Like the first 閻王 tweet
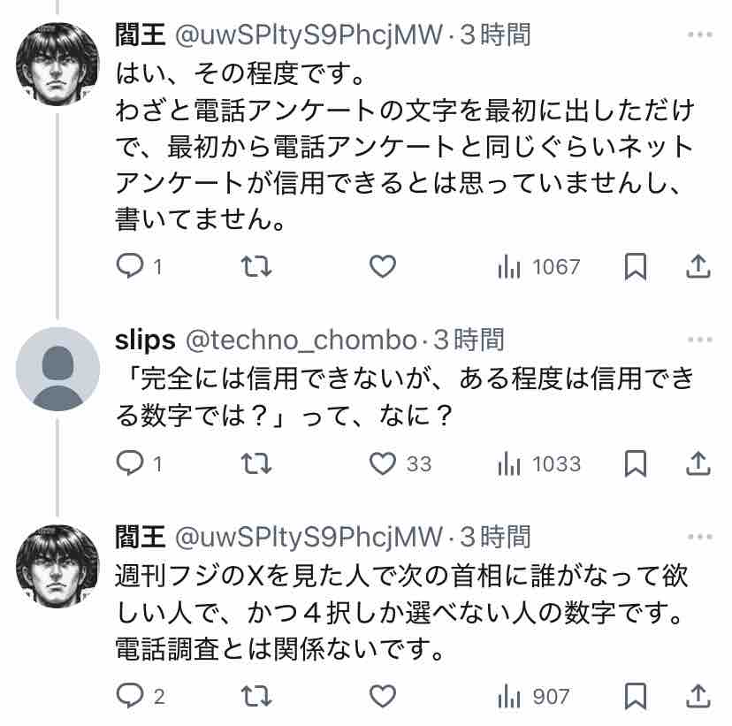The image size is (732, 726). 383,266
